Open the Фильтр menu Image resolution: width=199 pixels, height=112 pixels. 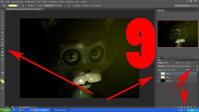click(62, 2)
